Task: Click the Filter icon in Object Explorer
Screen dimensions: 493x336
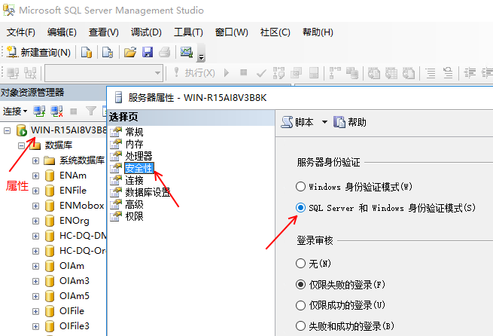Action: click(x=90, y=111)
